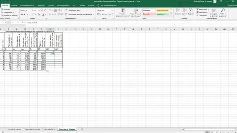Open Name Box dropdown arrow
The height and width of the screenshot is (133, 237).
[x=5, y=23]
